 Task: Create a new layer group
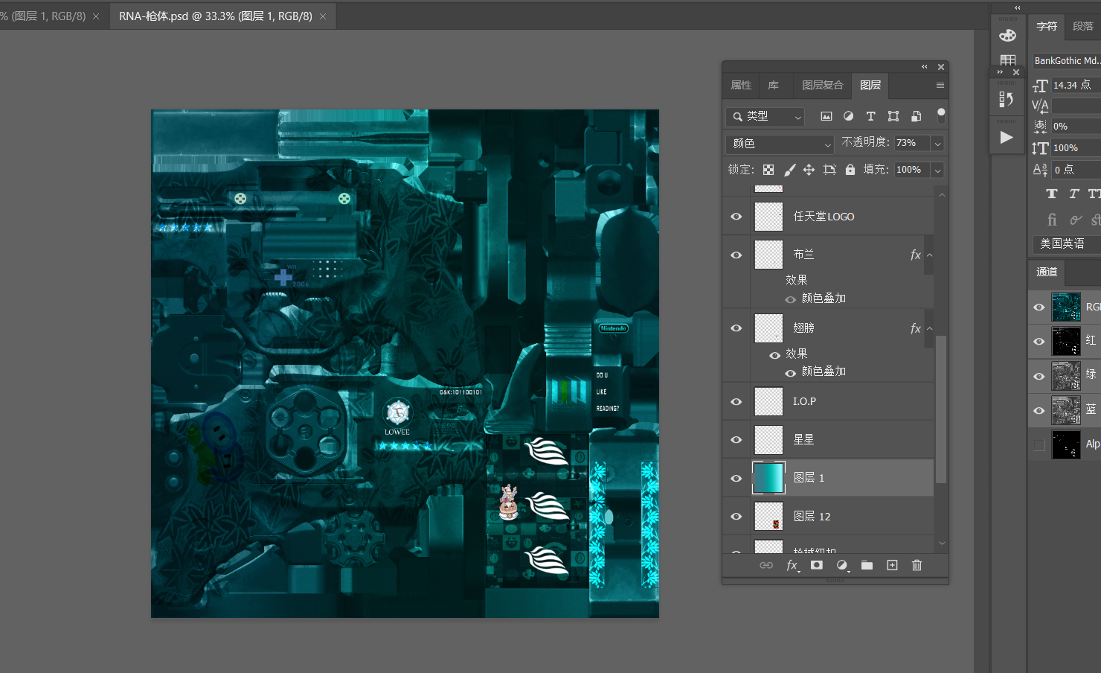tap(867, 566)
